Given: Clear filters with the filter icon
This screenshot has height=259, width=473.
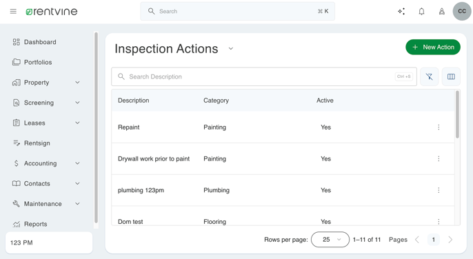Looking at the screenshot, I should click(x=430, y=76).
